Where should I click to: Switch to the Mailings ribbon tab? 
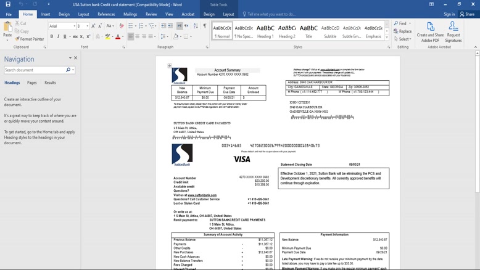tap(130, 14)
